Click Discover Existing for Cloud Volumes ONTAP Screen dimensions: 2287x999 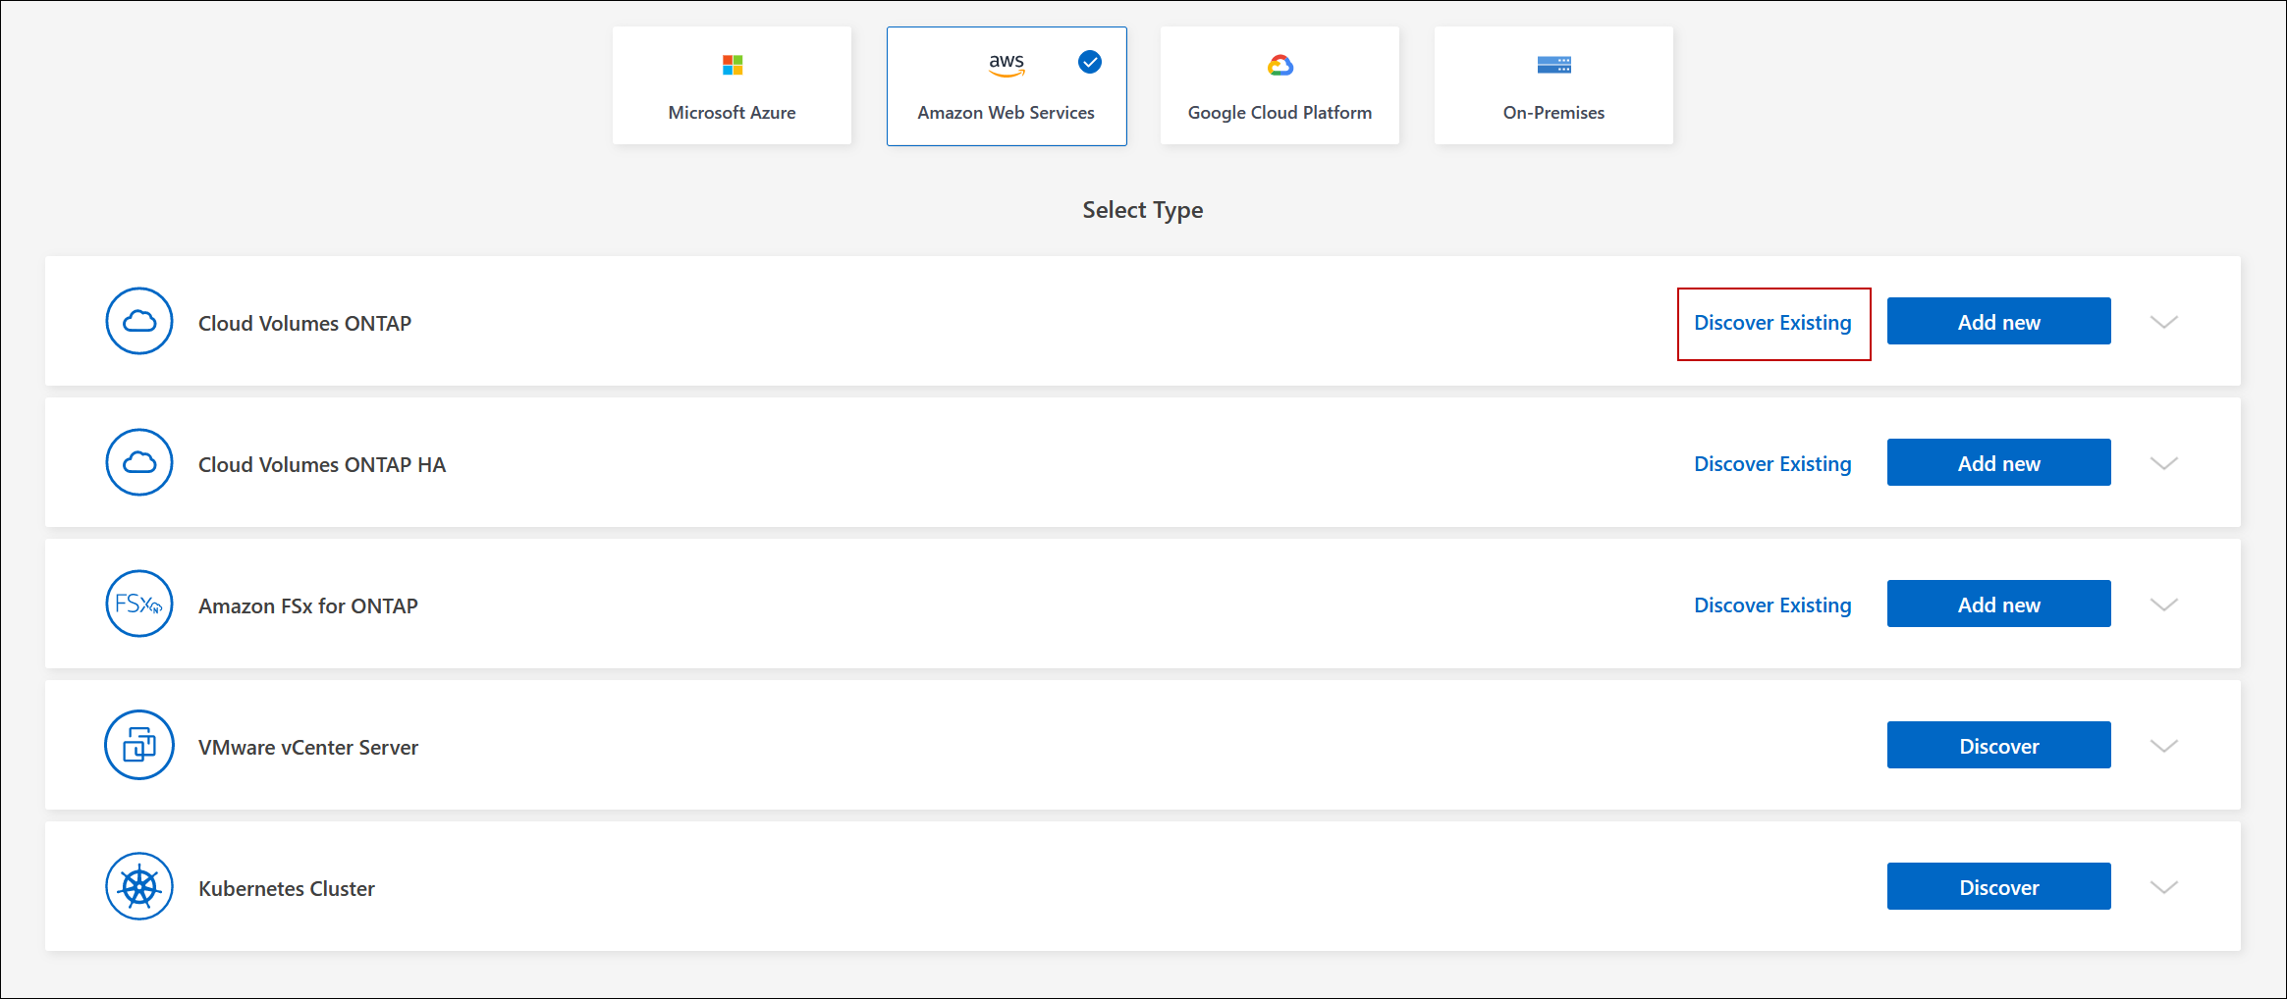tap(1772, 323)
